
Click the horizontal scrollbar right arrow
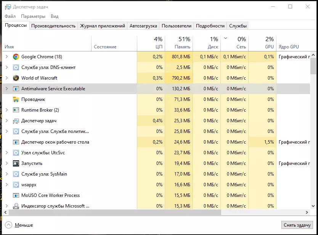(x=307, y=213)
